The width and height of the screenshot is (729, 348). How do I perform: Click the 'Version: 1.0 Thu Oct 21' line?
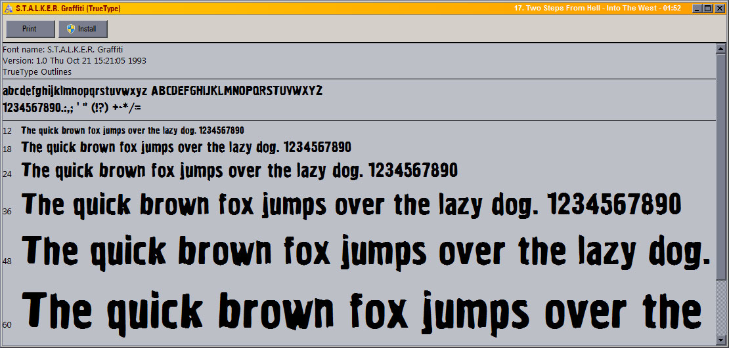tap(74, 61)
